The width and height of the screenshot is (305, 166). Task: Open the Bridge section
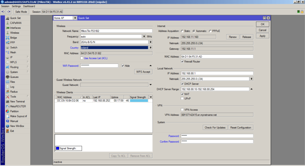click(13, 38)
